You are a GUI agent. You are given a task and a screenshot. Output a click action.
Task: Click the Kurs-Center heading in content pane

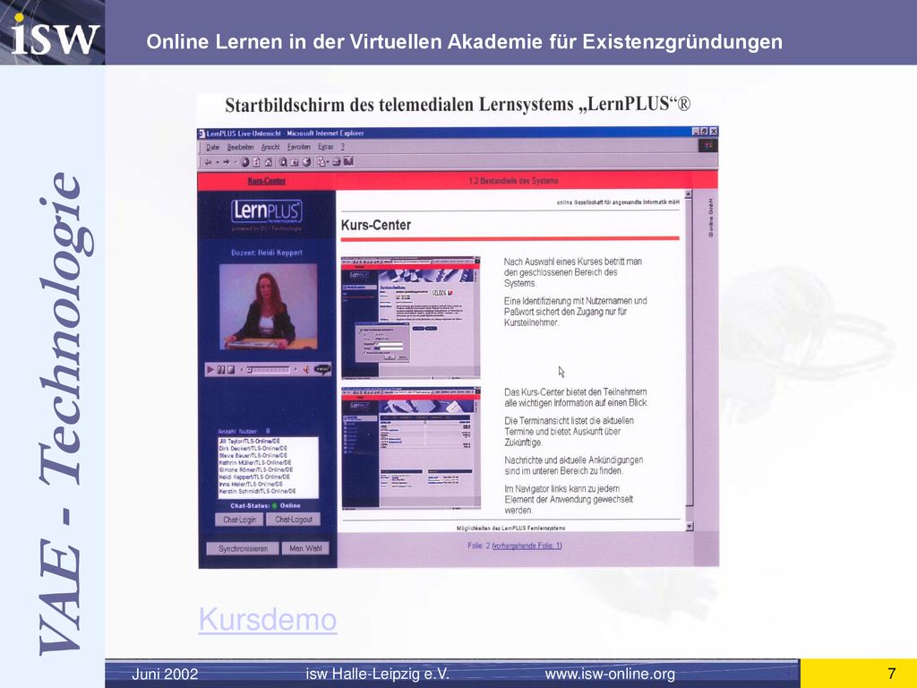(x=376, y=225)
